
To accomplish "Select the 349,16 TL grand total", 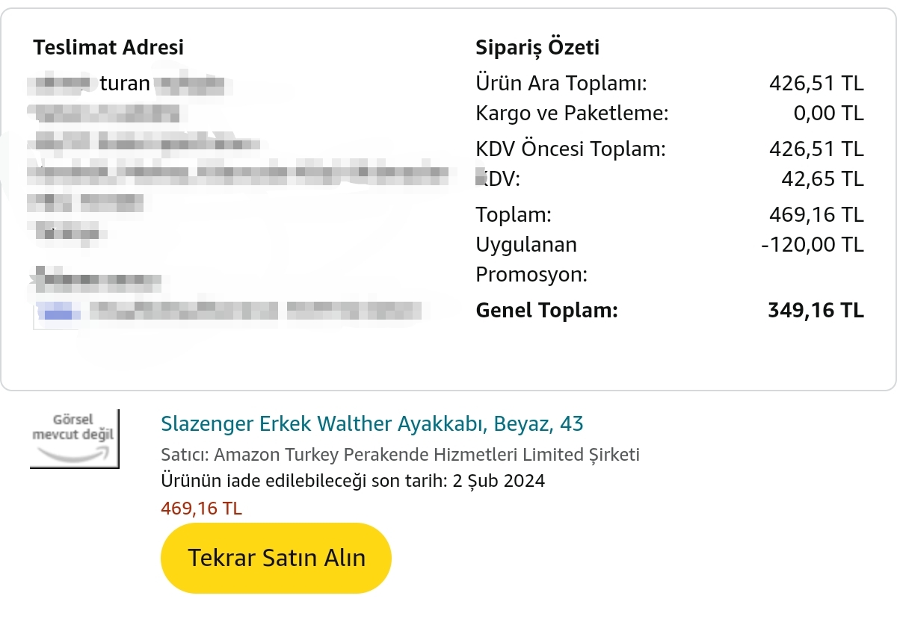I will (x=816, y=311).
